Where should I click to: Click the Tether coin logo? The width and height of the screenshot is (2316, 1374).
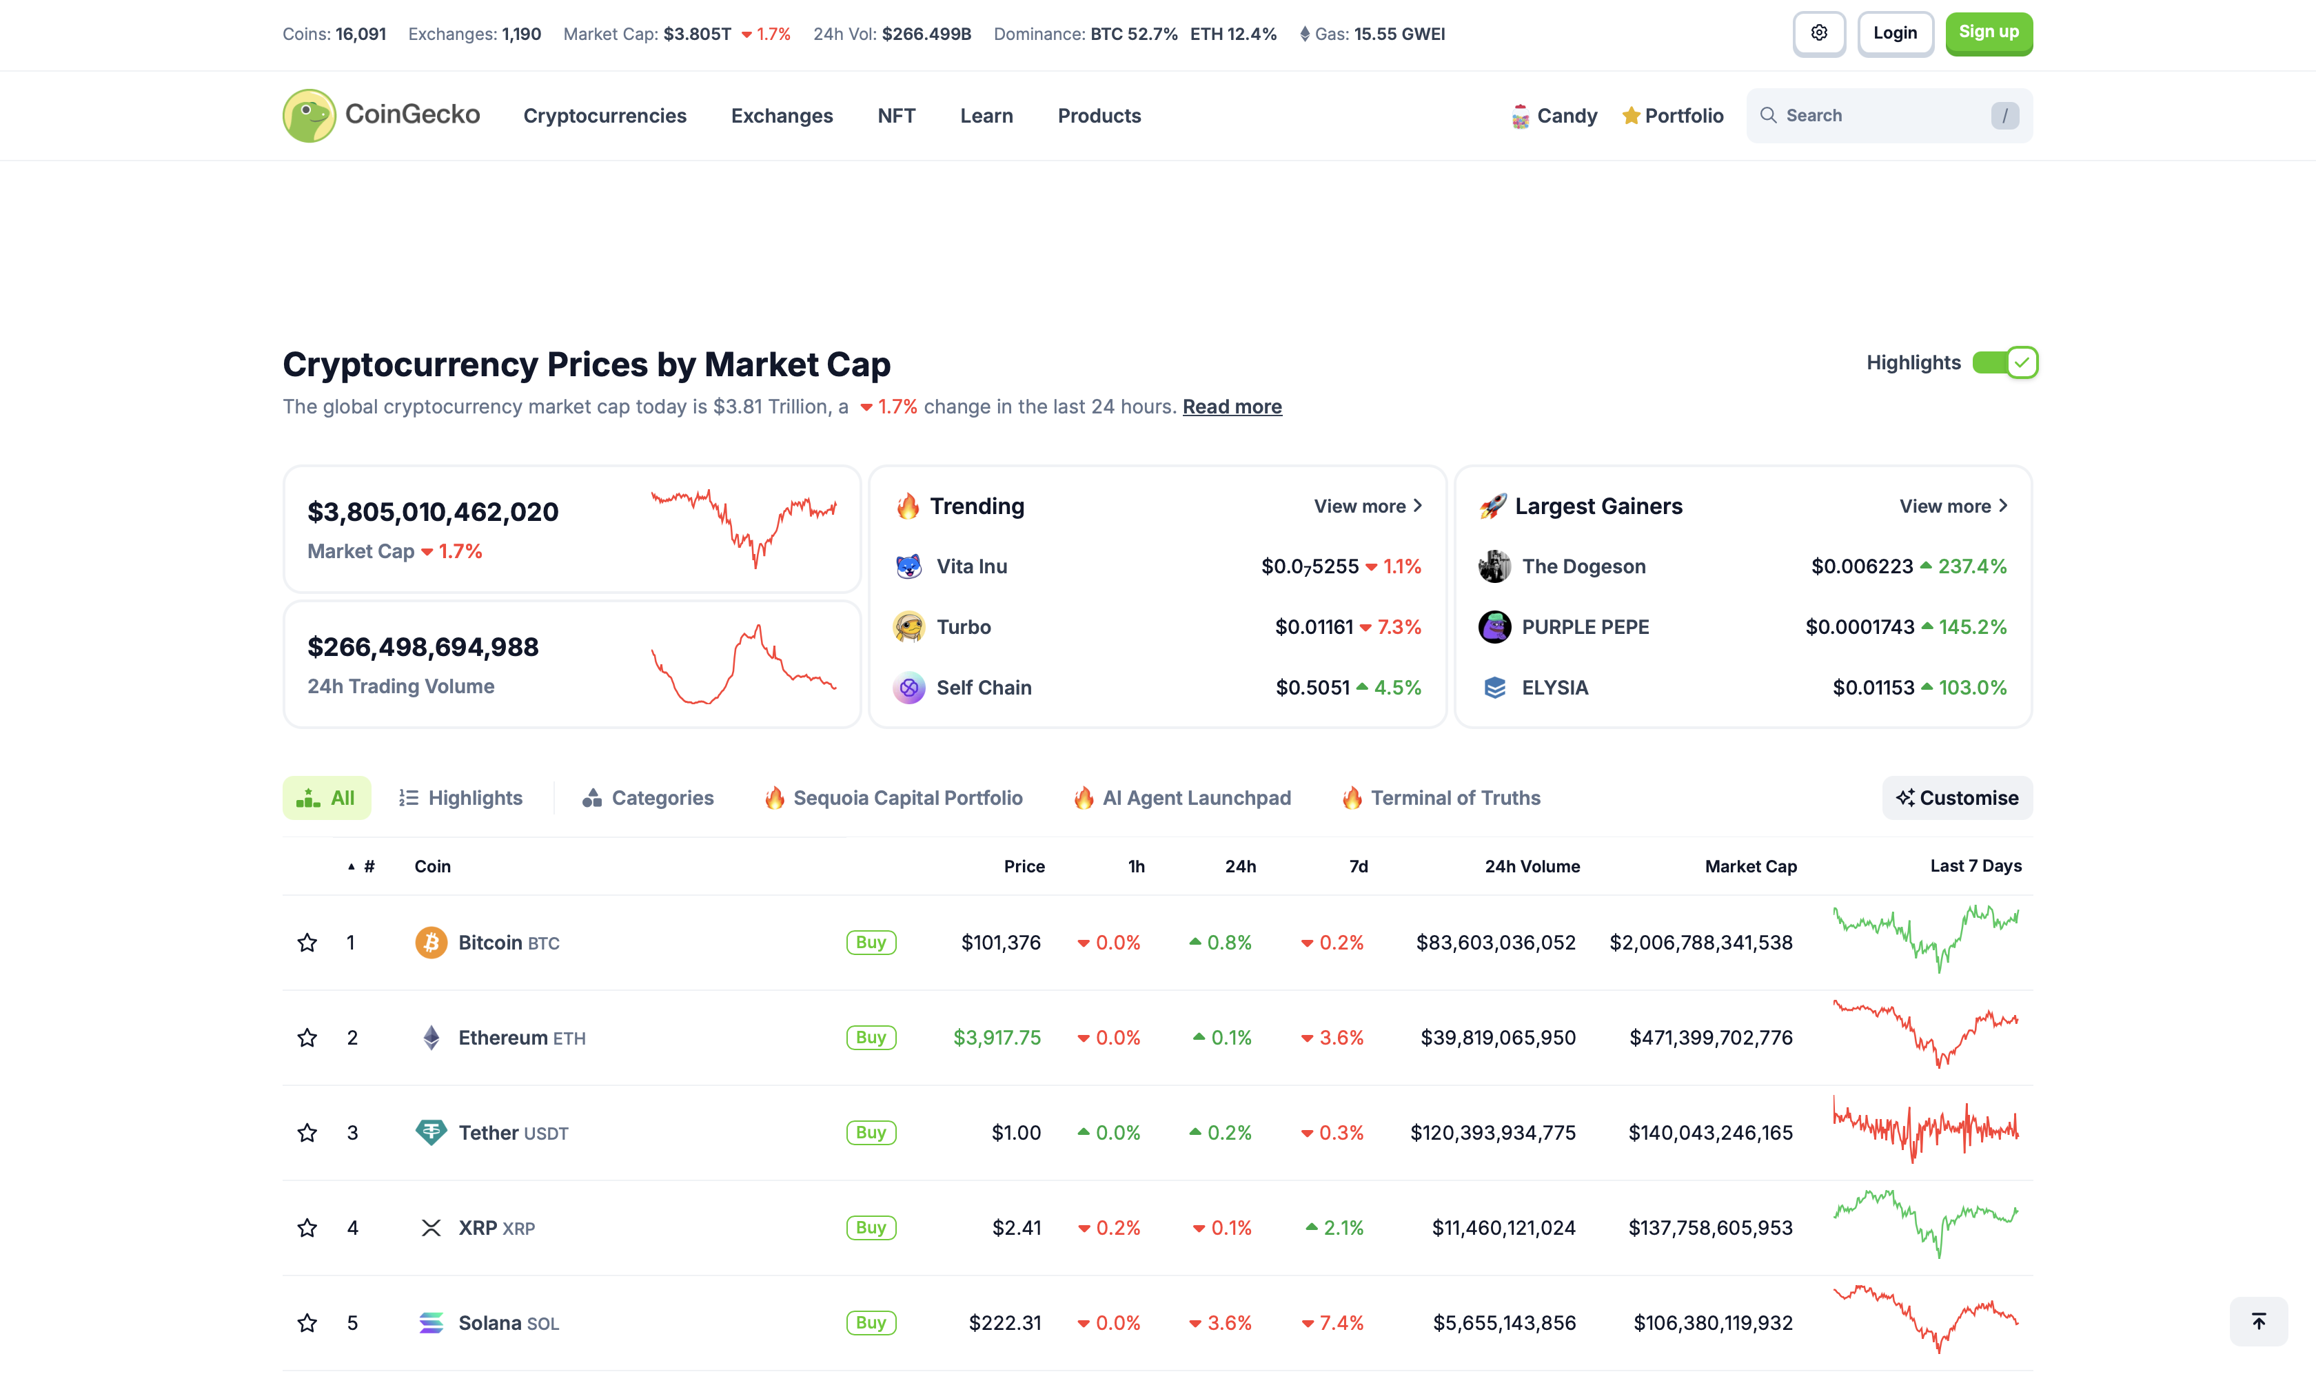click(431, 1132)
